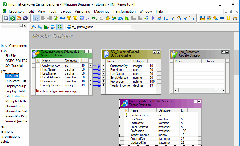Minimize the ups_Customers transformation box
This screenshot has height=146, width=240.
(227, 52)
